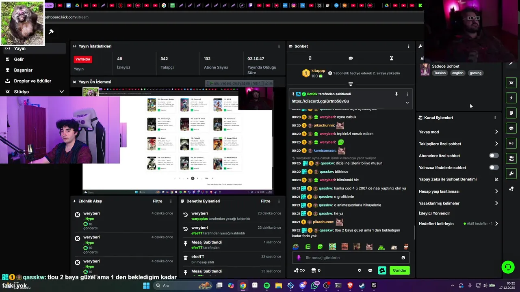Viewport: 520px width, 292px height.
Task: Open Yayın İstatistikleri three-dot menu
Action: tap(279, 46)
